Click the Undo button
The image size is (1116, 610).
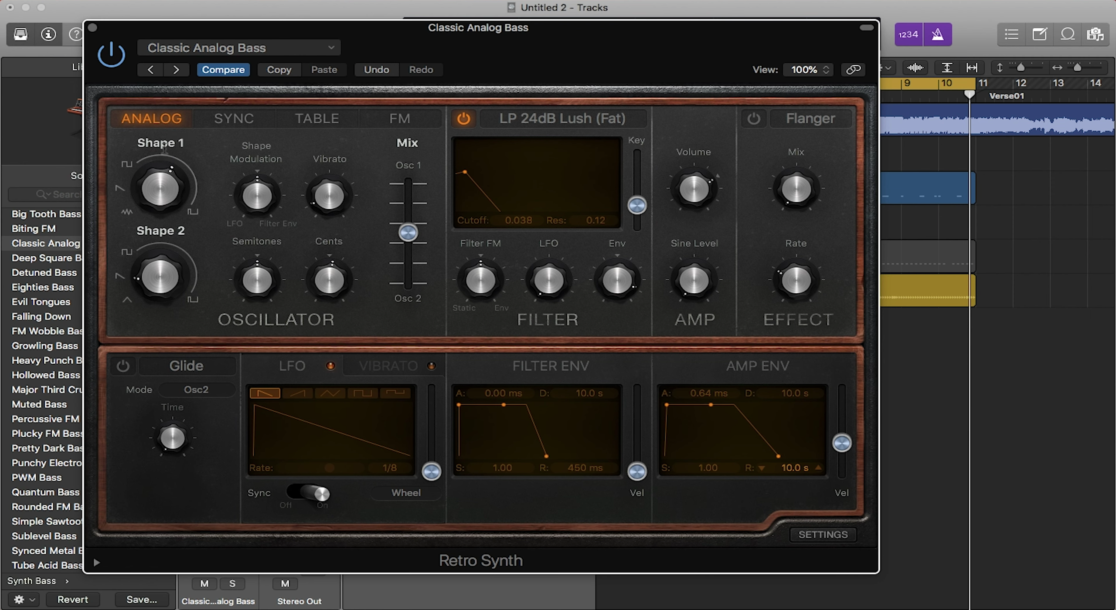377,70
